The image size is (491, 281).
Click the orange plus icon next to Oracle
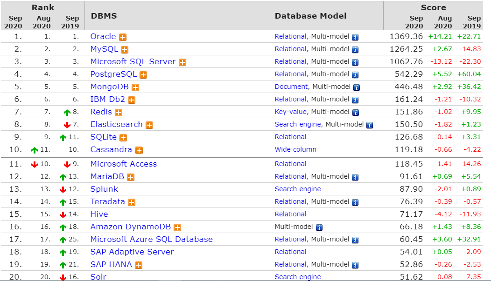(123, 37)
